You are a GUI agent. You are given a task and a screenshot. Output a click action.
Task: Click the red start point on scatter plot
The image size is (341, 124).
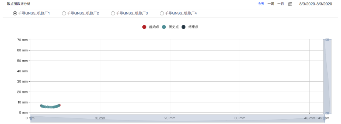[x=59, y=105]
